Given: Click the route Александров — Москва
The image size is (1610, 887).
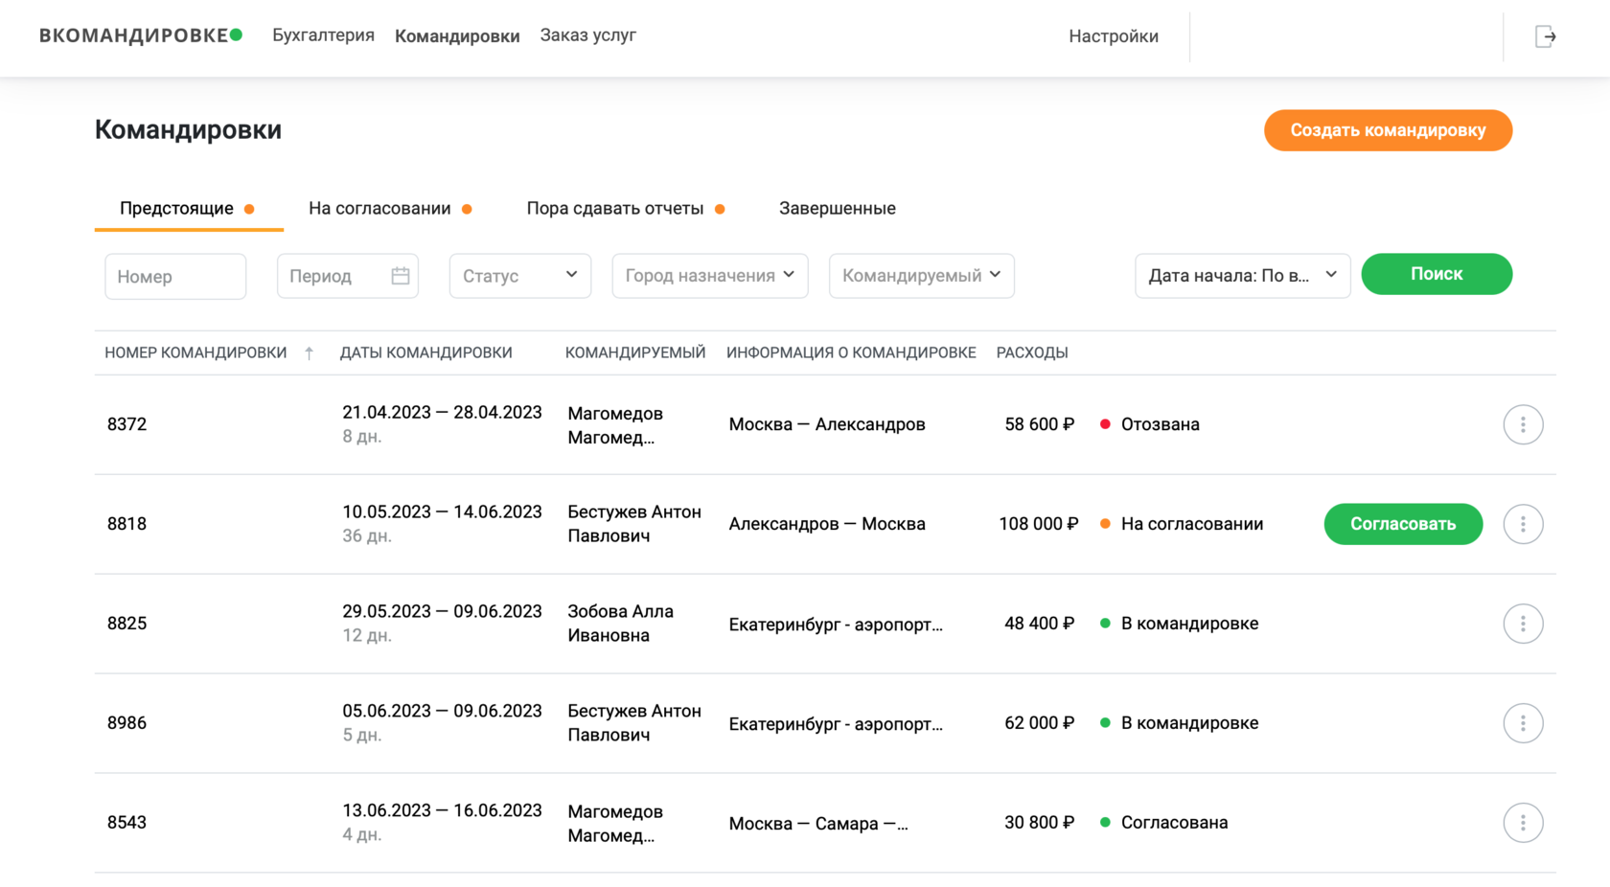Looking at the screenshot, I should pyautogui.click(x=827, y=524).
